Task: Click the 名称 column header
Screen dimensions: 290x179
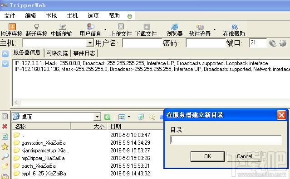Action: [x=41, y=126]
